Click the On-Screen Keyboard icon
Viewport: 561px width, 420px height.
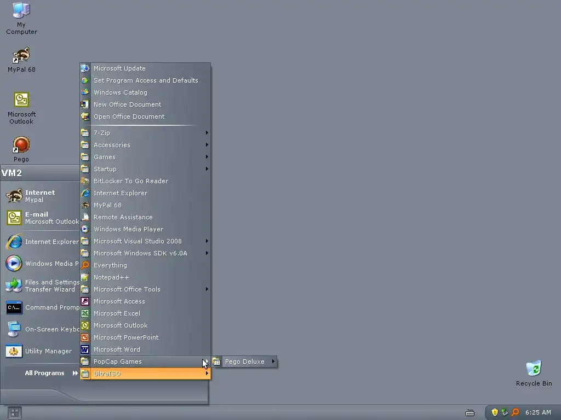tap(14, 329)
